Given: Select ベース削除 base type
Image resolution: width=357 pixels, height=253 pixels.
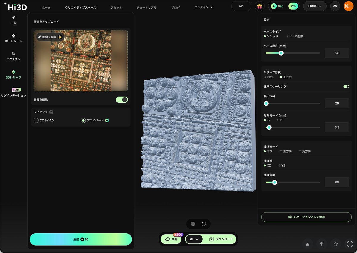Looking at the screenshot, I should tap(294, 36).
